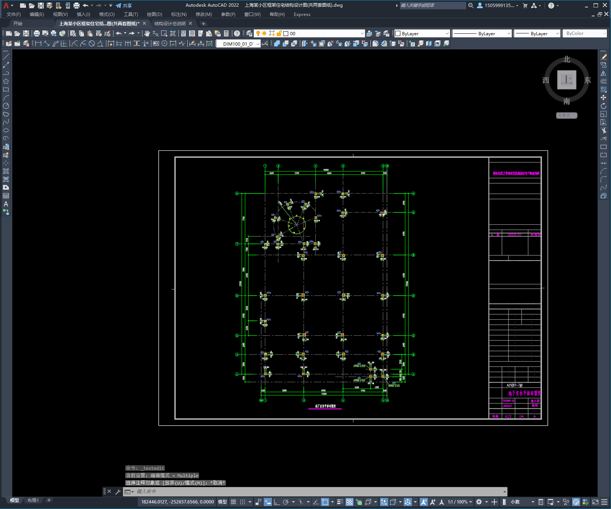Select the Line draw tool
The height and width of the screenshot is (509, 611).
tap(6, 57)
